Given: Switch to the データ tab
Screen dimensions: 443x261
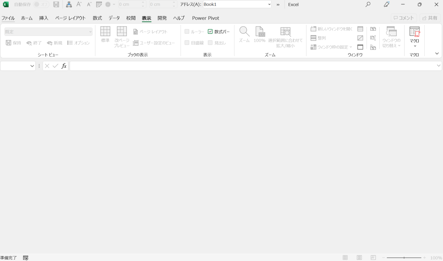Looking at the screenshot, I should pyautogui.click(x=114, y=18).
